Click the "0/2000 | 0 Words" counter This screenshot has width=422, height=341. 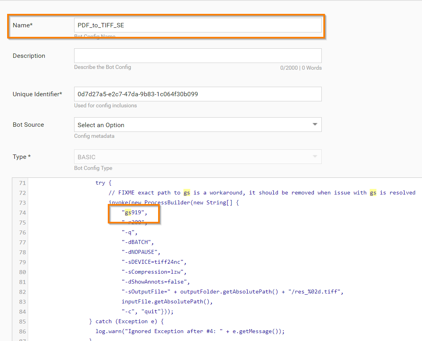click(301, 68)
